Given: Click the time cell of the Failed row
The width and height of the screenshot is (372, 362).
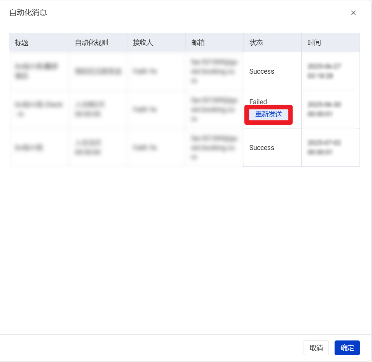Looking at the screenshot, I should 324,109.
